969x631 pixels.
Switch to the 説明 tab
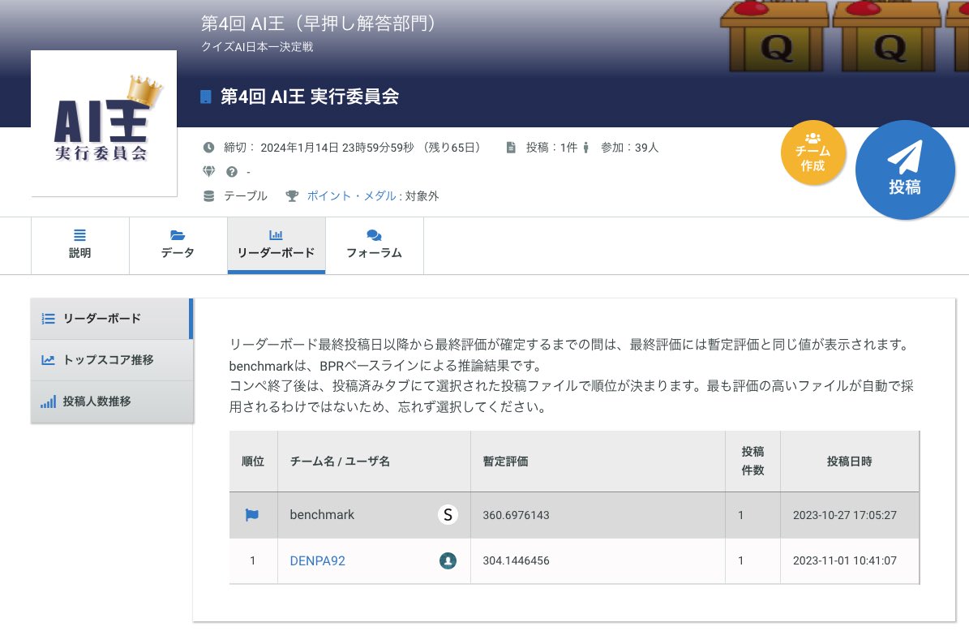click(x=79, y=245)
